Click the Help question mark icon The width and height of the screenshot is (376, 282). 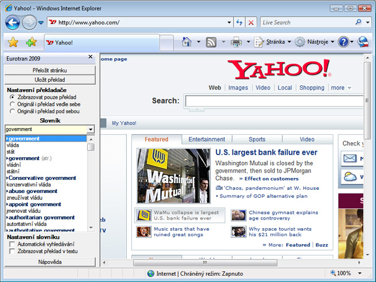point(343,42)
